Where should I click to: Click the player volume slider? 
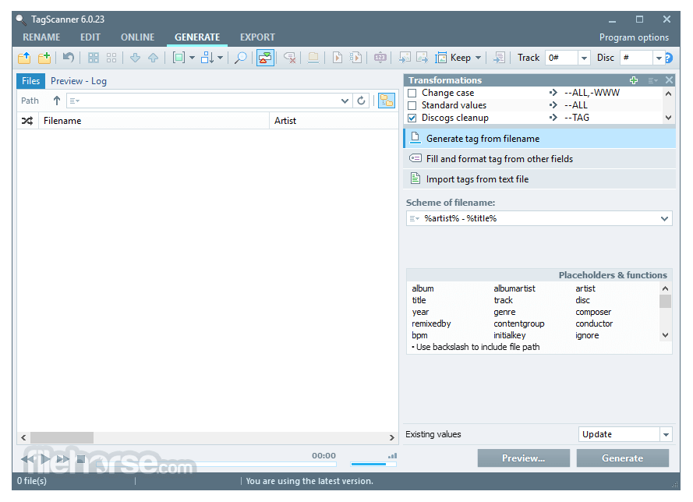pos(373,465)
